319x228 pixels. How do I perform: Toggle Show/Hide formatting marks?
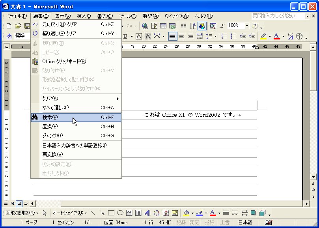pos(222,26)
